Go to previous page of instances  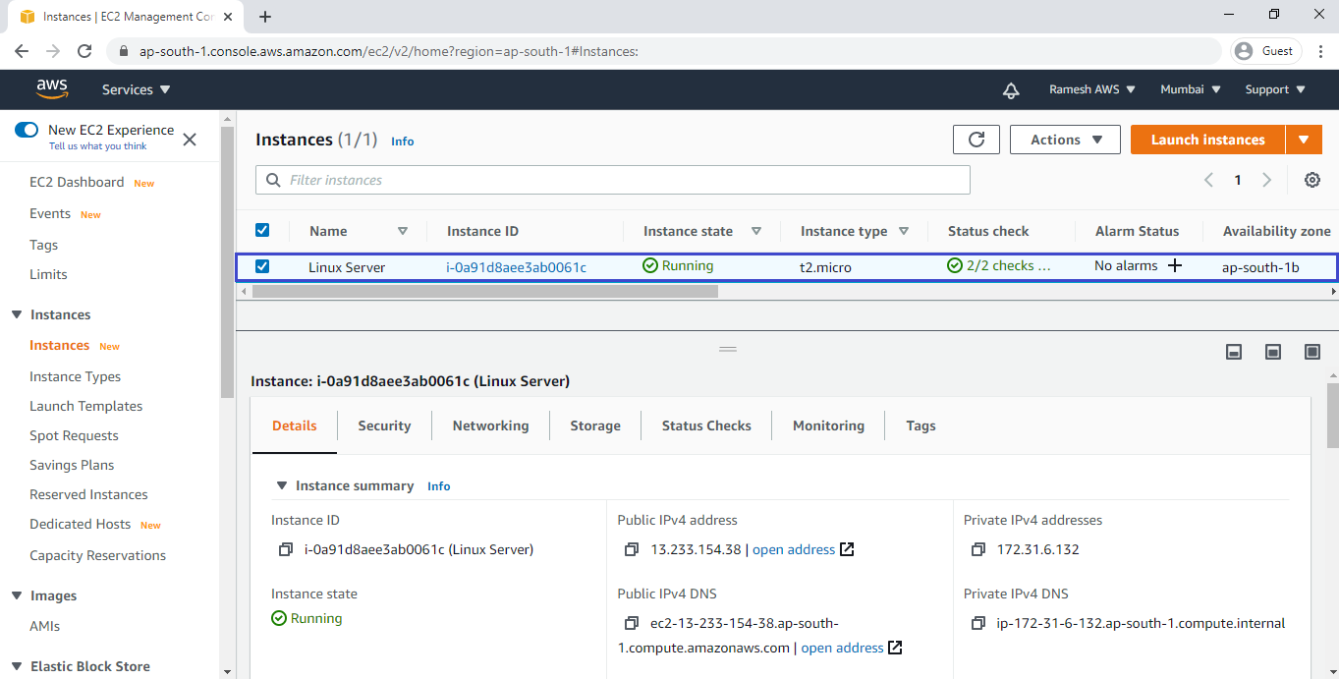pyautogui.click(x=1208, y=180)
